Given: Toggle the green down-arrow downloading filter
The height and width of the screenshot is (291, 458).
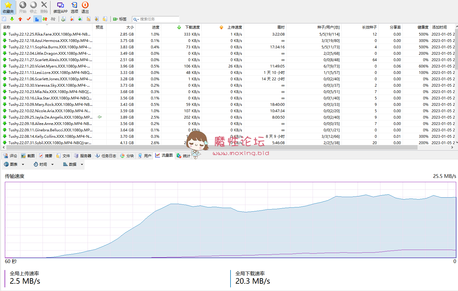Looking at the screenshot, I should 12,19.
